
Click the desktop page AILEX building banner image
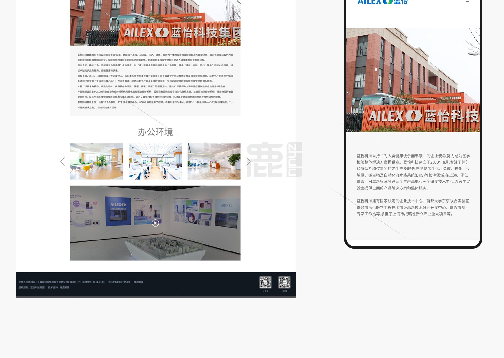pyautogui.click(x=155, y=23)
